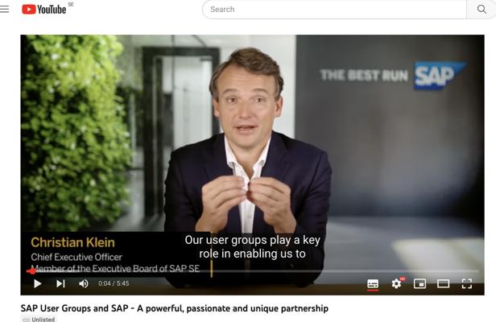This screenshot has height=322, width=496.
Task: Toggle subtitles/closed captions
Action: 373,283
